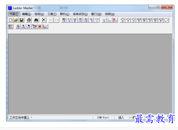
Task: Insert the F function block icon
Action: 161,20
